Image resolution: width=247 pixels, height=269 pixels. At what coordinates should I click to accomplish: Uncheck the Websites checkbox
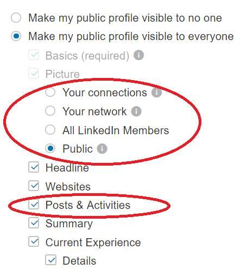[x=34, y=186]
